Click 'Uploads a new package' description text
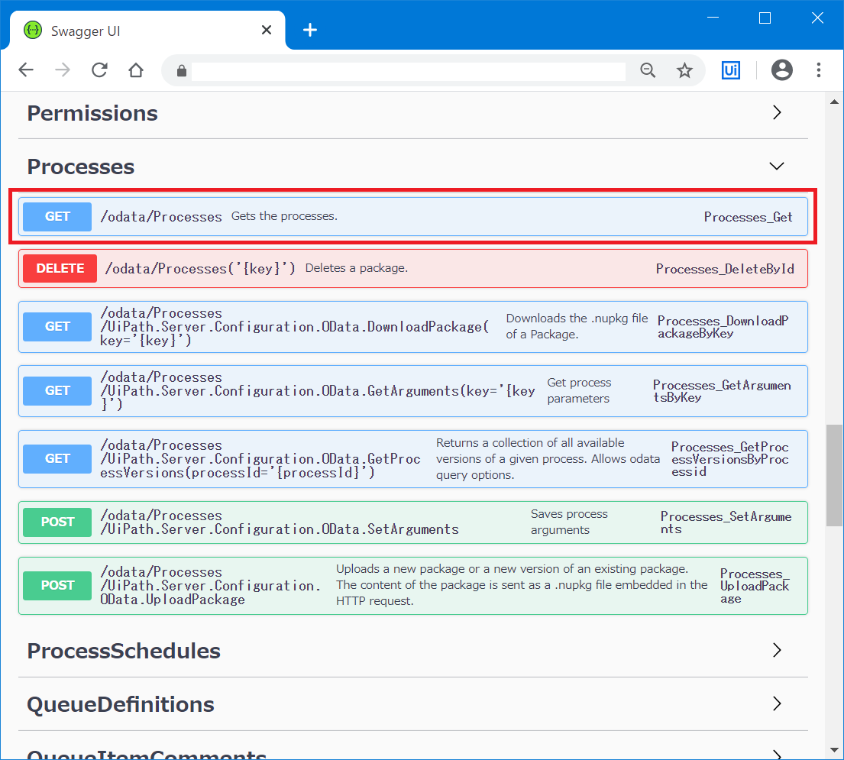 pyautogui.click(x=522, y=584)
